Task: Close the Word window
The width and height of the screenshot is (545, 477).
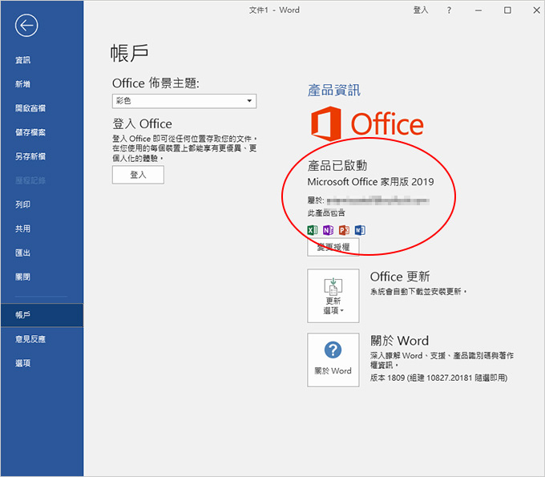Action: 537,10
